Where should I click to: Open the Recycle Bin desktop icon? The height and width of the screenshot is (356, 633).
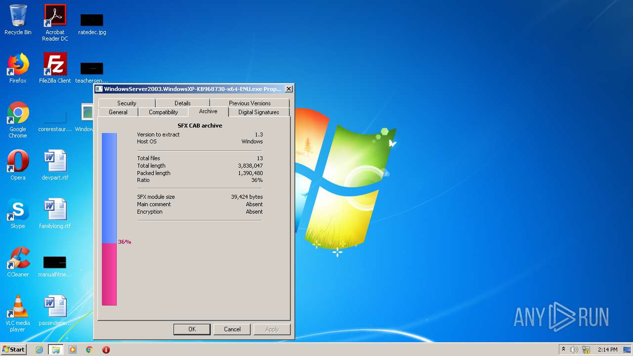pyautogui.click(x=18, y=20)
